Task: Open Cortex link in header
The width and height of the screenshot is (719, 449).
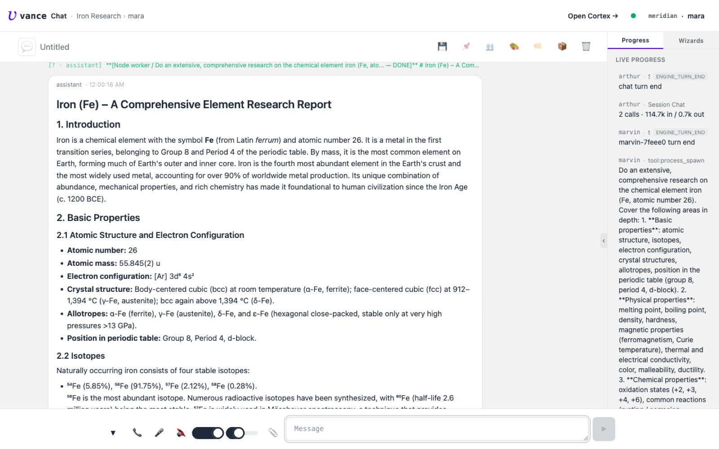Action: (593, 16)
